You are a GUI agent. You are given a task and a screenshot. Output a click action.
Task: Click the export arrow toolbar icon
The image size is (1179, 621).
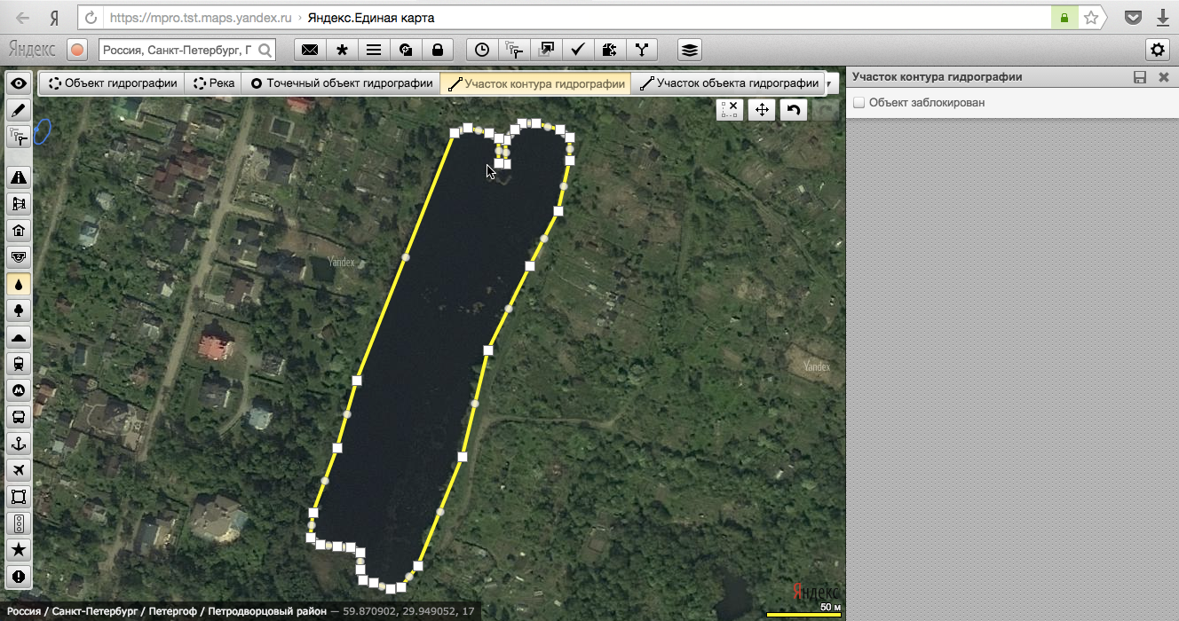(x=546, y=50)
